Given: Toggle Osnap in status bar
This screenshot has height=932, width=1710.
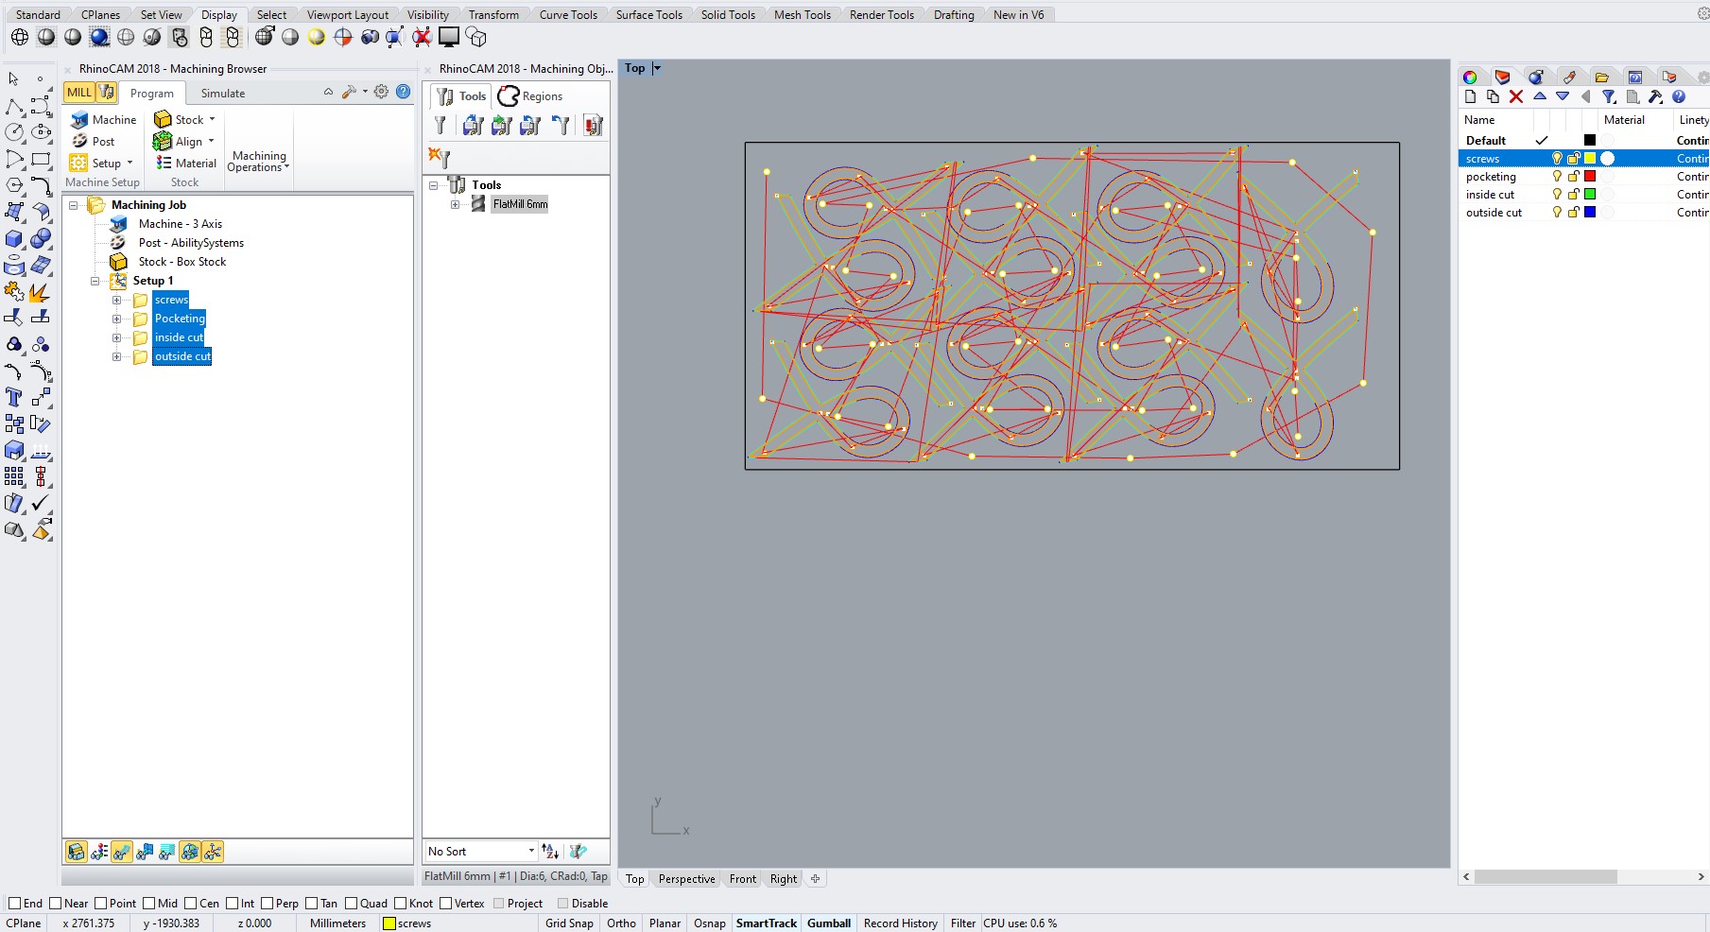Looking at the screenshot, I should [710, 923].
